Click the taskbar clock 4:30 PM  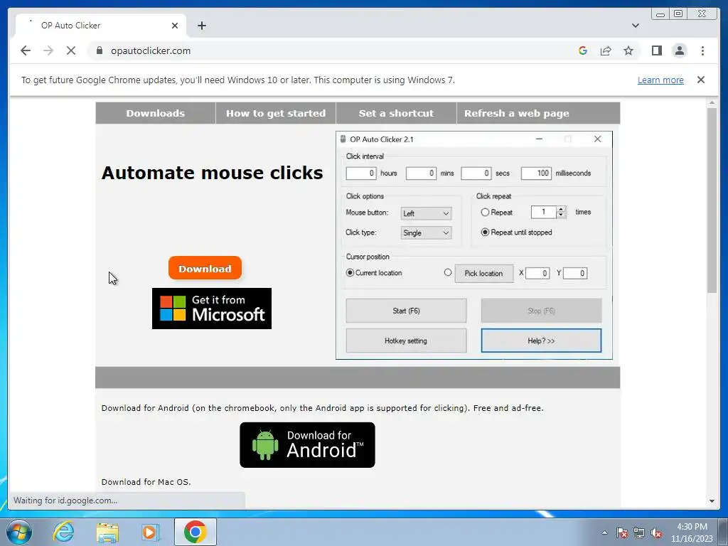click(x=692, y=527)
